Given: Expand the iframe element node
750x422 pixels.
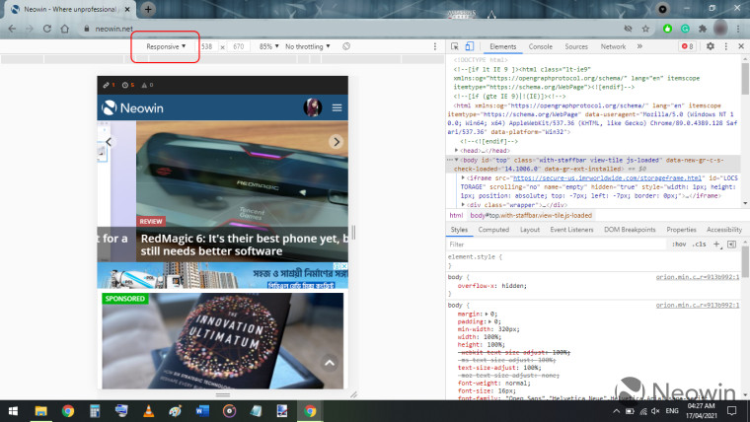Looking at the screenshot, I should (x=463, y=177).
